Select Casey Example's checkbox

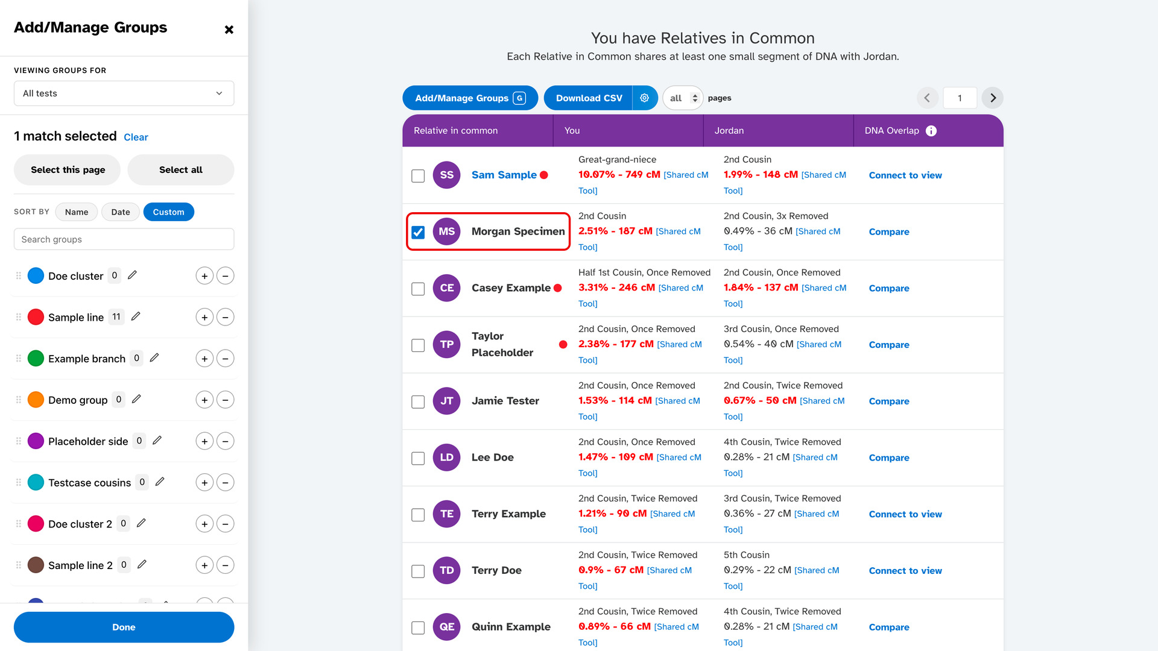[x=418, y=289]
